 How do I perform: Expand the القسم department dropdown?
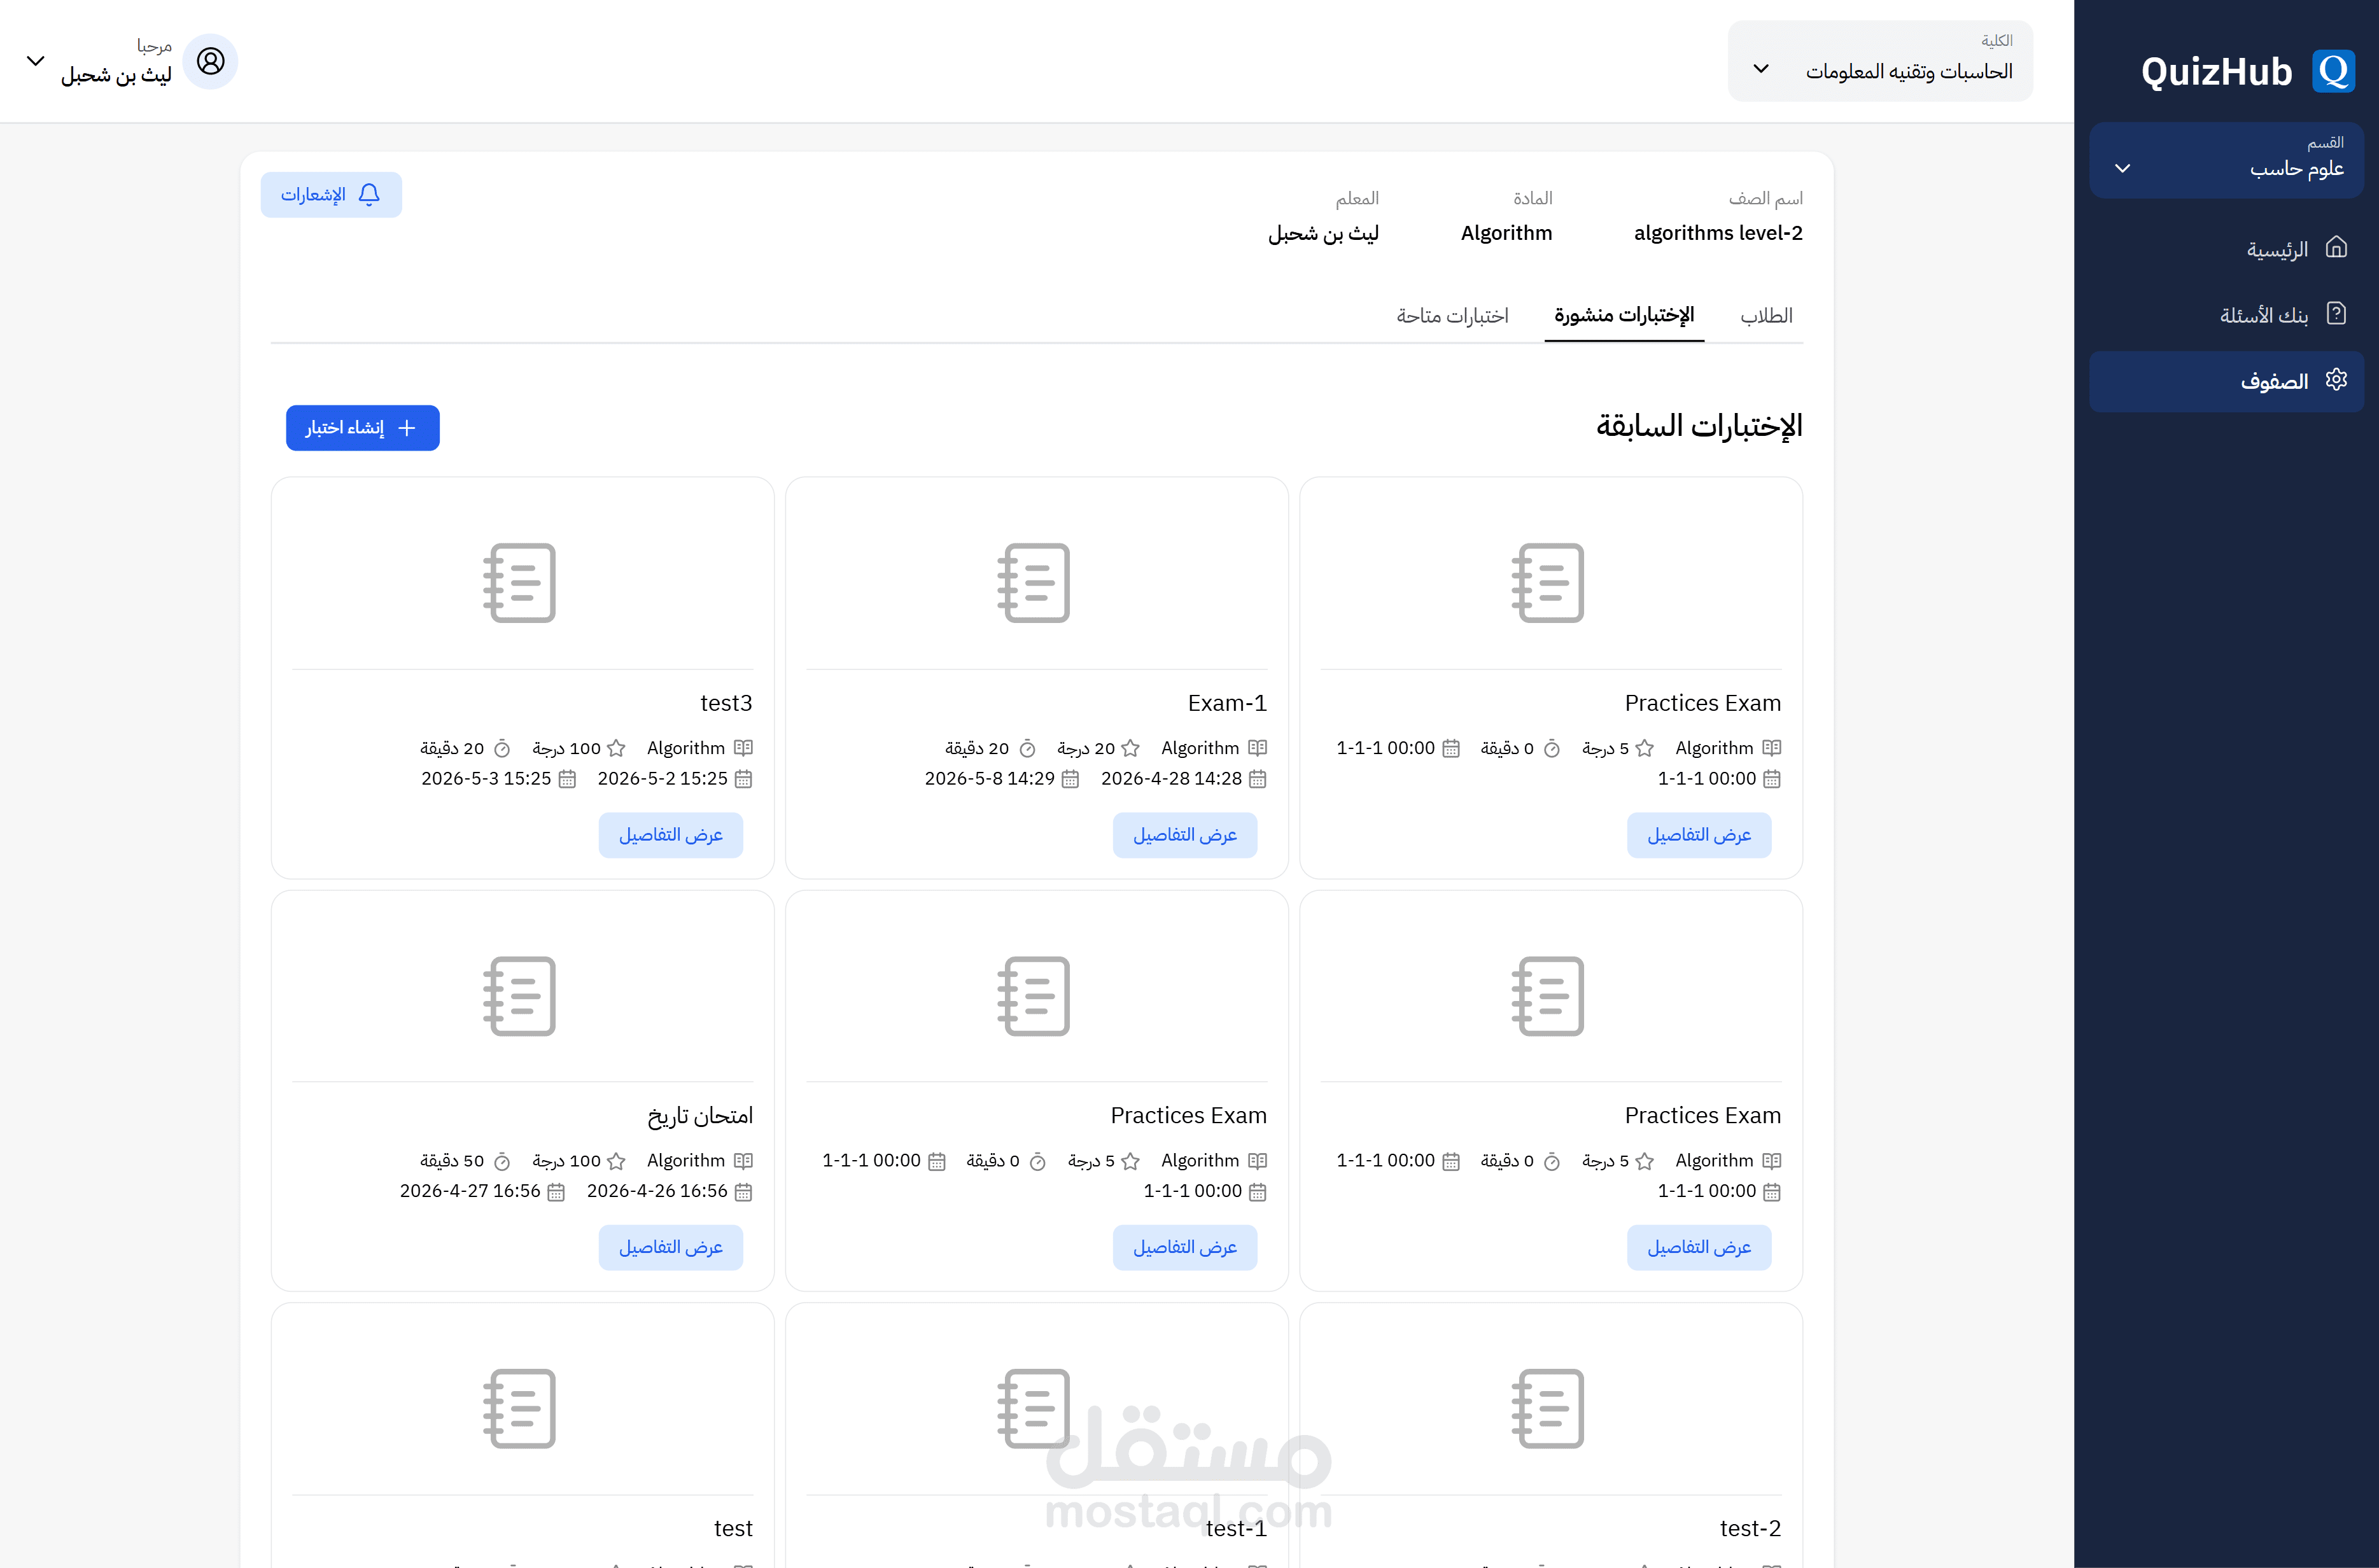click(2226, 160)
